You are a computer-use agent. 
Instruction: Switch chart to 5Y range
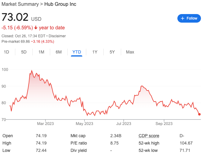pos(112,52)
